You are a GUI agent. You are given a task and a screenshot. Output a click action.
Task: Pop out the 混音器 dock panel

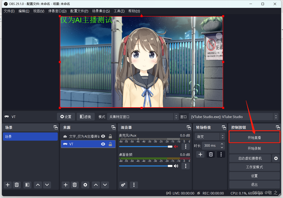tap(189, 127)
